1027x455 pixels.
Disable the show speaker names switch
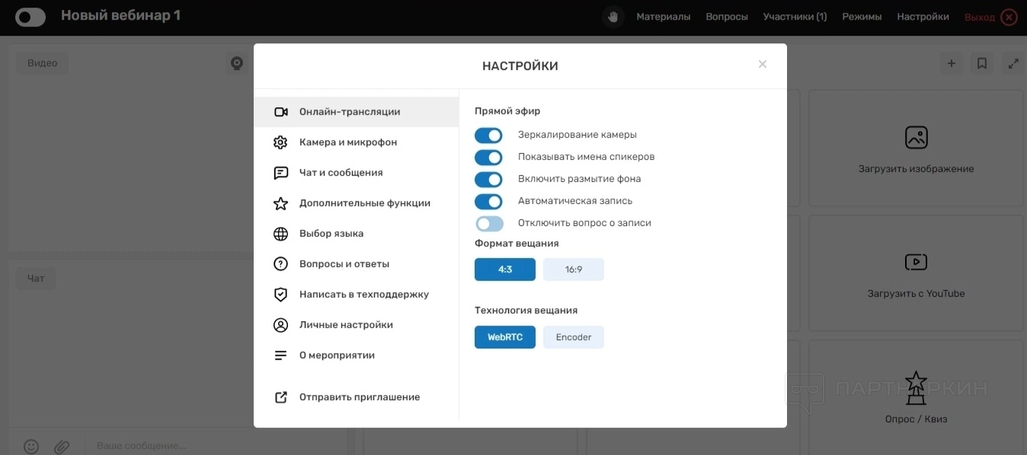pos(488,157)
